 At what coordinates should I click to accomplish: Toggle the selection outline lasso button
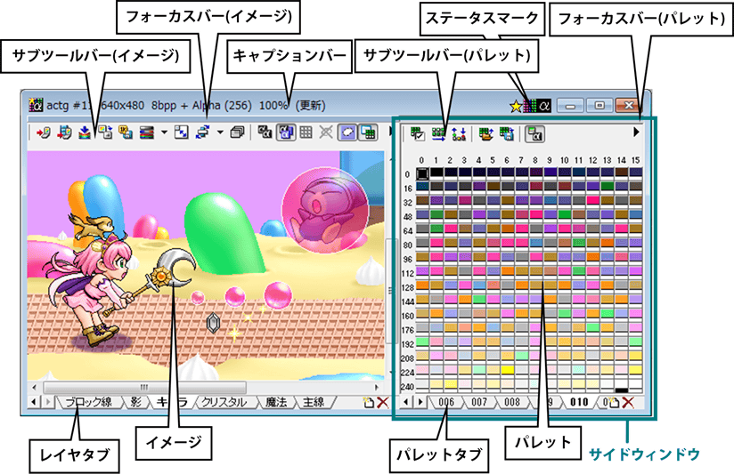coord(347,133)
